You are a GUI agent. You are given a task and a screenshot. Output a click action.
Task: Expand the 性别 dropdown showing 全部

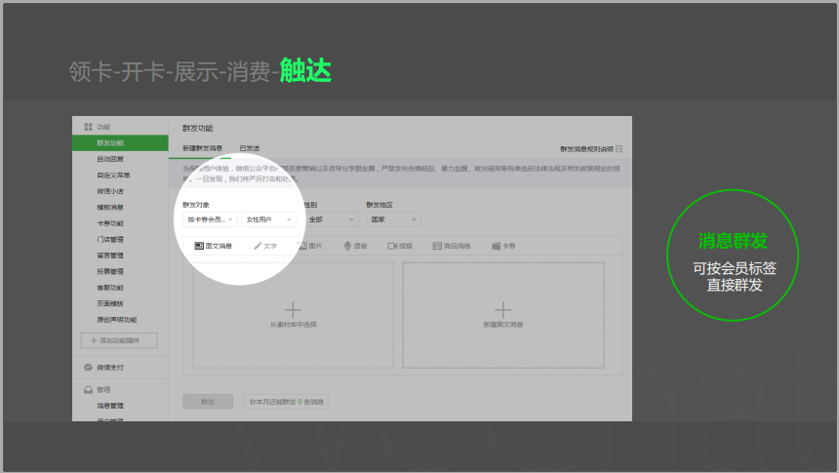pos(330,219)
